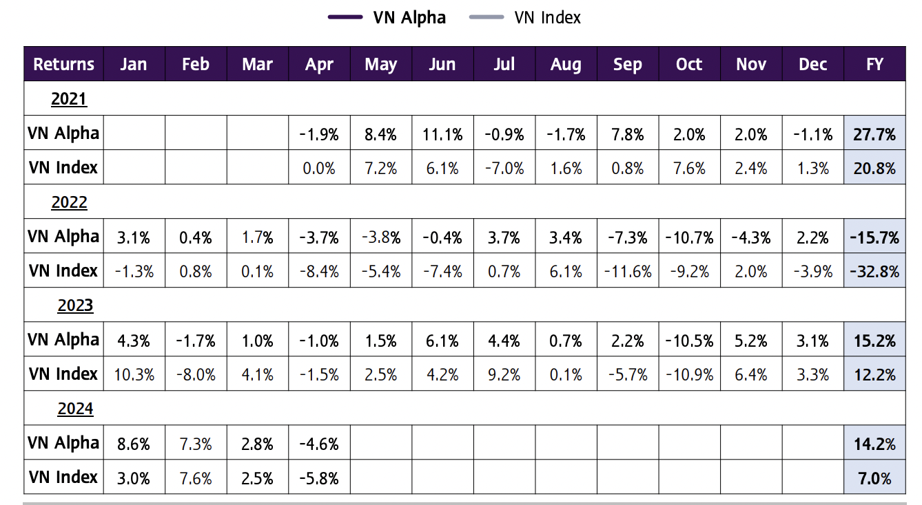Select the 11.1% June 2021 cell
The height and width of the screenshot is (505, 922).
[442, 134]
